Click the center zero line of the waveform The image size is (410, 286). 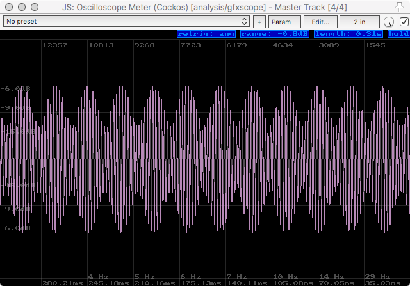pos(205,159)
